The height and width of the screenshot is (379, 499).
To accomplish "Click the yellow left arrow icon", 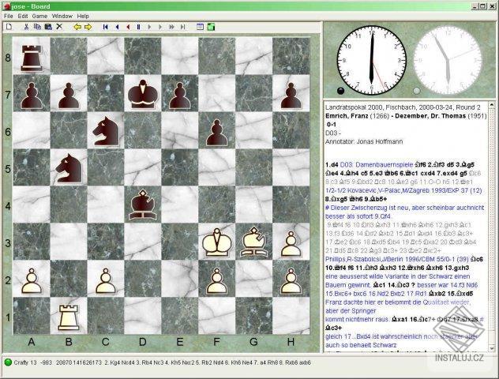I will 77,27.
